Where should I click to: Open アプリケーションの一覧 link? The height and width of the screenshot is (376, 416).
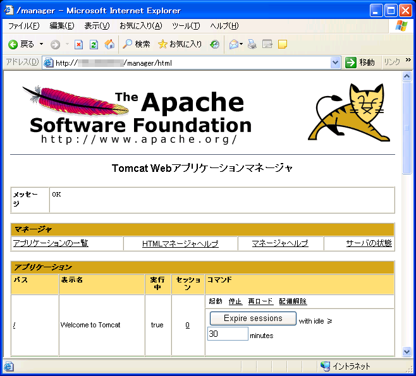pyautogui.click(x=51, y=243)
